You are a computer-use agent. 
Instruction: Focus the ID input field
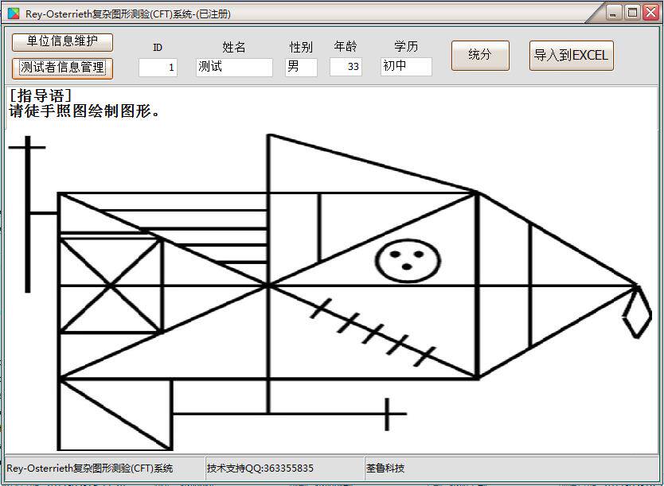click(158, 68)
